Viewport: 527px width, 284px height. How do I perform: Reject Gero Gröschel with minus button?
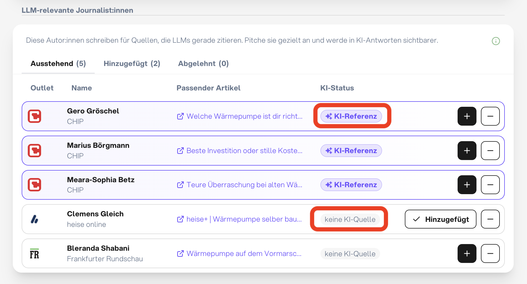tap(490, 116)
